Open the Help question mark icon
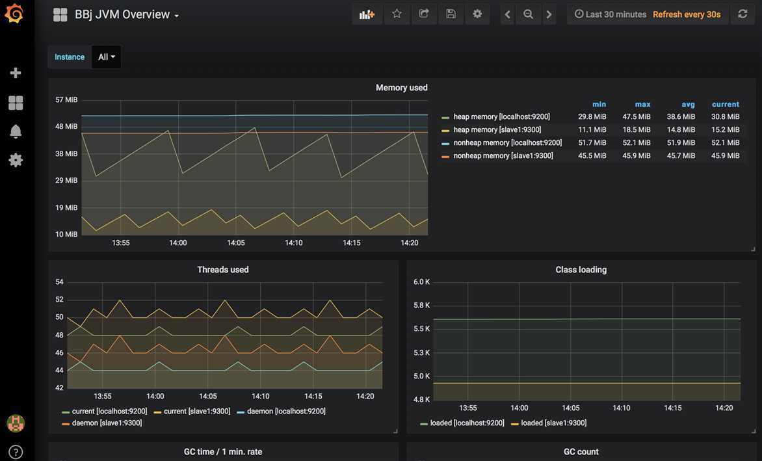762x461 pixels. click(x=16, y=453)
